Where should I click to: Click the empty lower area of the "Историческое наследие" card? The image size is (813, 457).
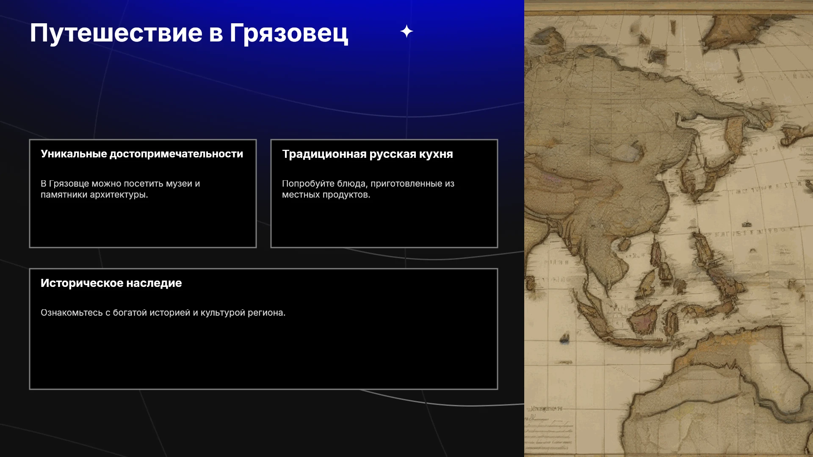[263, 355]
